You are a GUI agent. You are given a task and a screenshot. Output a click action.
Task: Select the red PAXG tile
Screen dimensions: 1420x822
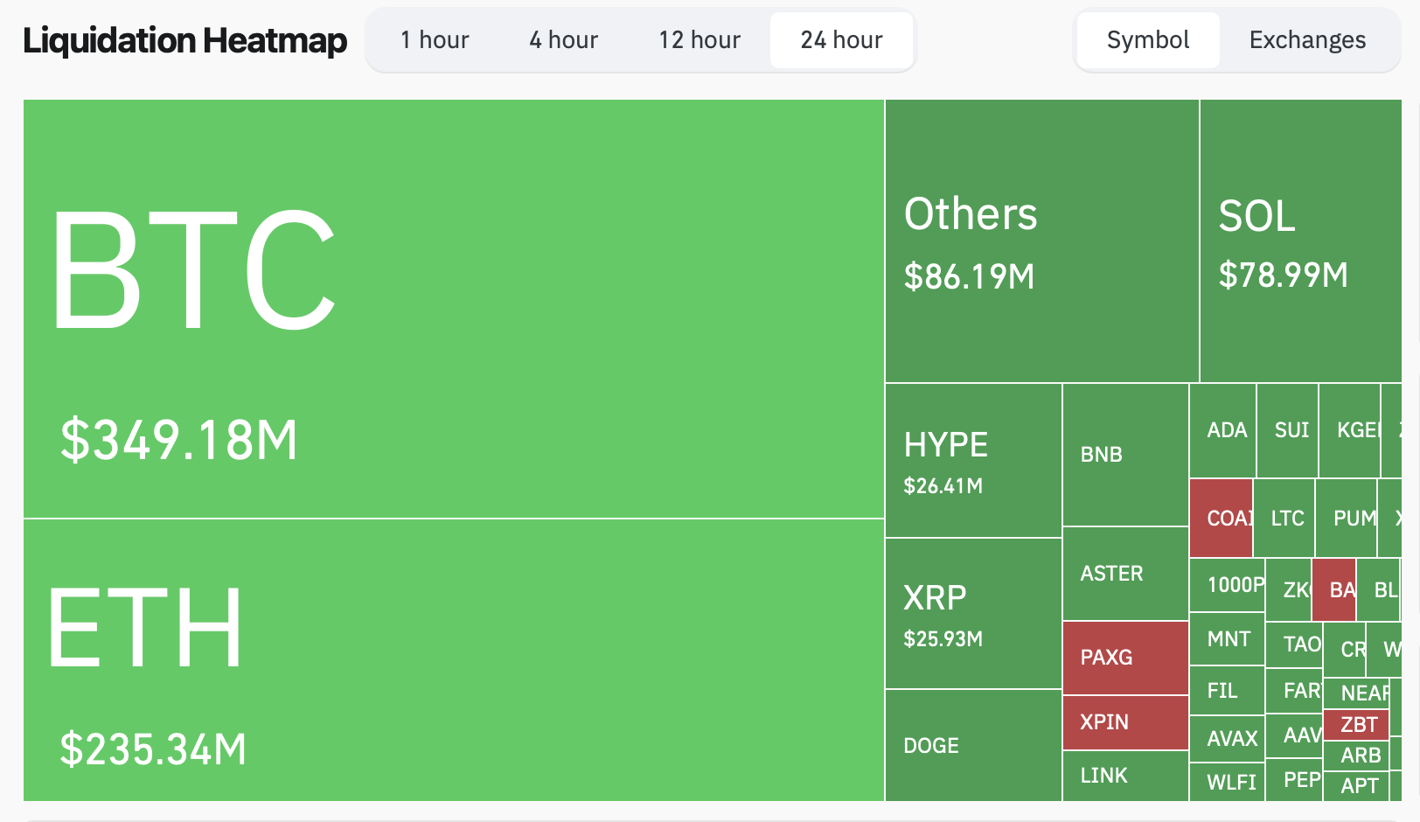1125,658
